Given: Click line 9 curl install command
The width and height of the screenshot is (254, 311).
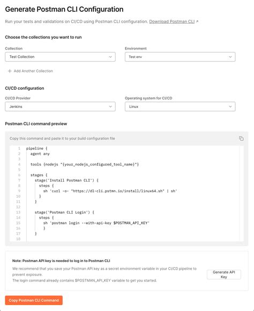Looking at the screenshot, I should pos(110,191).
